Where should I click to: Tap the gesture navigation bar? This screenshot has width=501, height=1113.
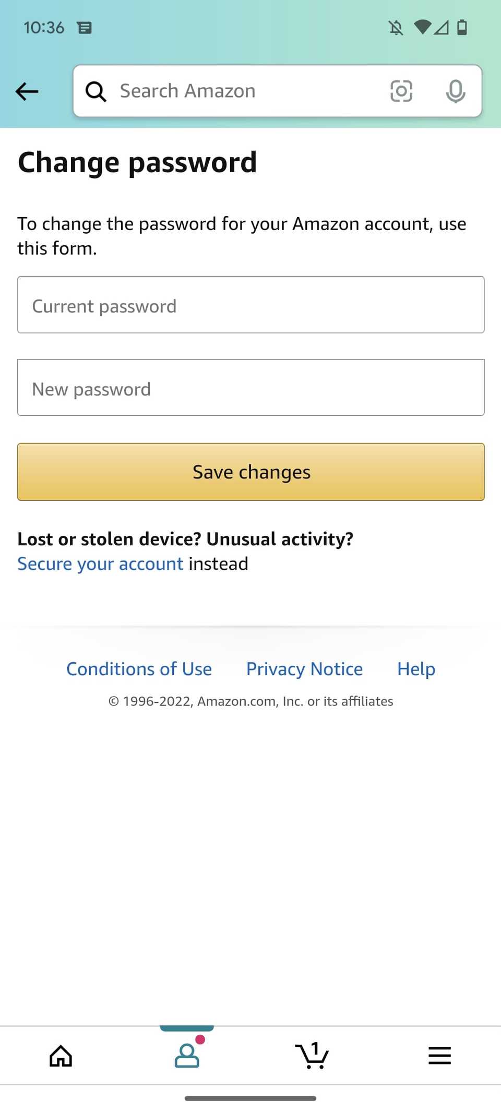(250, 1098)
